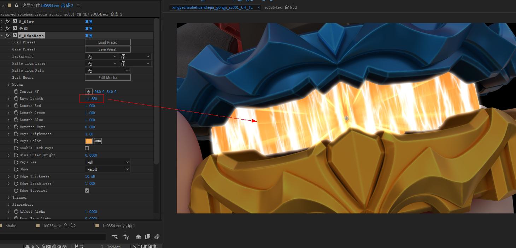
Task: Toggle the fx switch for S_EdgeRays effect
Action: click(x=7, y=36)
